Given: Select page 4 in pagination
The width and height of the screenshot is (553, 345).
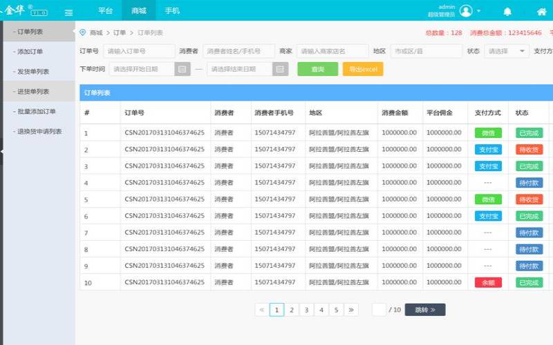Looking at the screenshot, I should (x=321, y=310).
